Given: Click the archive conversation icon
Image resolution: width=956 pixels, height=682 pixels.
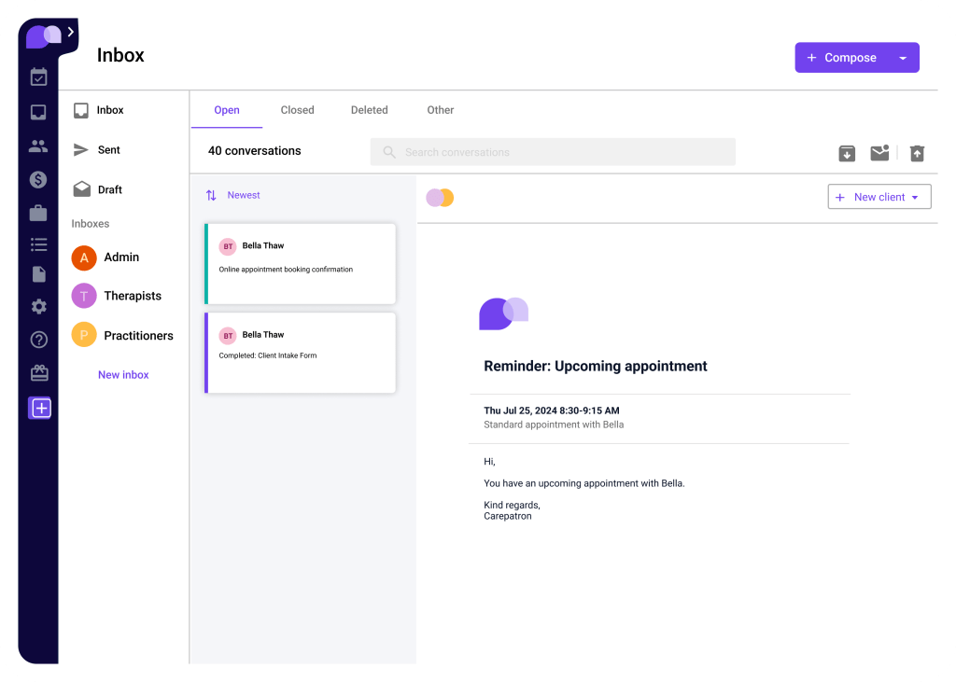Looking at the screenshot, I should pos(847,153).
